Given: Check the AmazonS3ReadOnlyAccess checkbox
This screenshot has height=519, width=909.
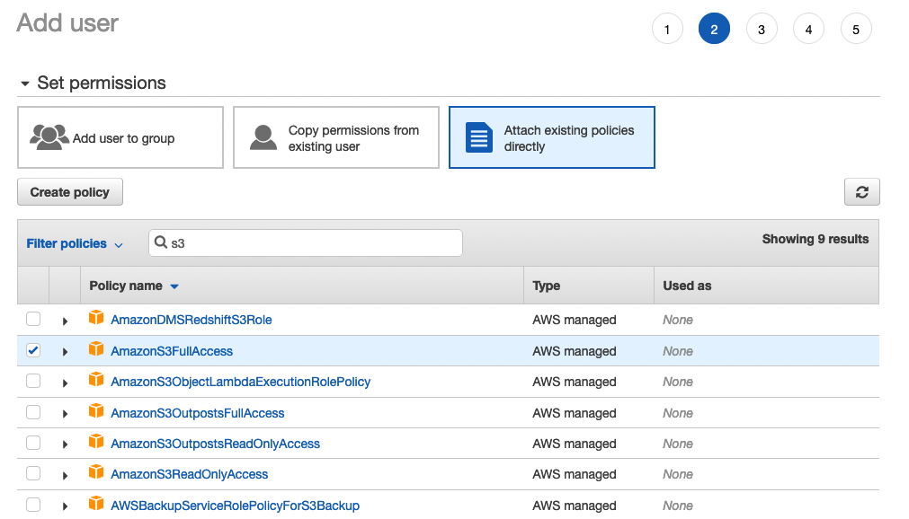Looking at the screenshot, I should [x=33, y=474].
